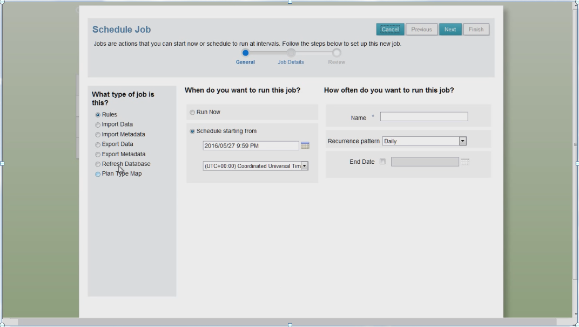Select the Rules job type
This screenshot has height=327, width=579.
[98, 115]
